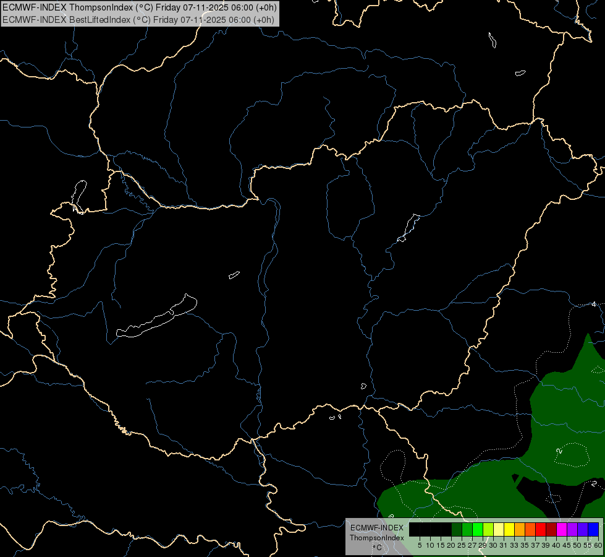
Task: Click the legend tick value 45
Action: click(x=567, y=545)
